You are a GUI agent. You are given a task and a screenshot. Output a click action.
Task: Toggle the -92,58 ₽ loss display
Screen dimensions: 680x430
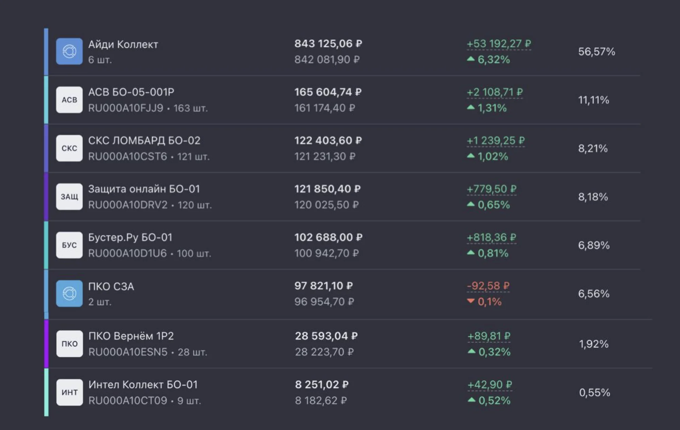tap(488, 286)
